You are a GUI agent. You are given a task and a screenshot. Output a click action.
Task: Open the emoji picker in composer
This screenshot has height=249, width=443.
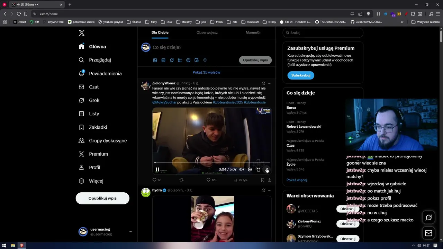(x=188, y=60)
